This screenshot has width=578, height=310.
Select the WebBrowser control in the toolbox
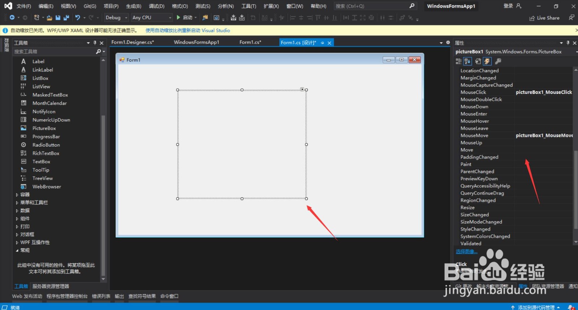pyautogui.click(x=47, y=187)
